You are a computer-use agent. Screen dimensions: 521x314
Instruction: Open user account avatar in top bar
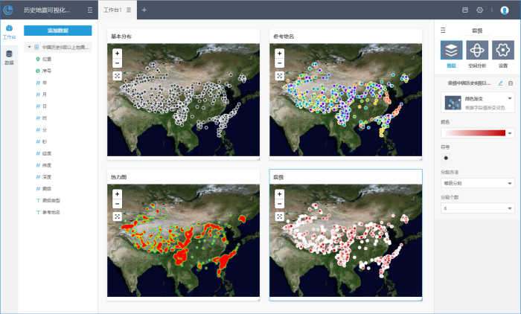click(x=505, y=10)
